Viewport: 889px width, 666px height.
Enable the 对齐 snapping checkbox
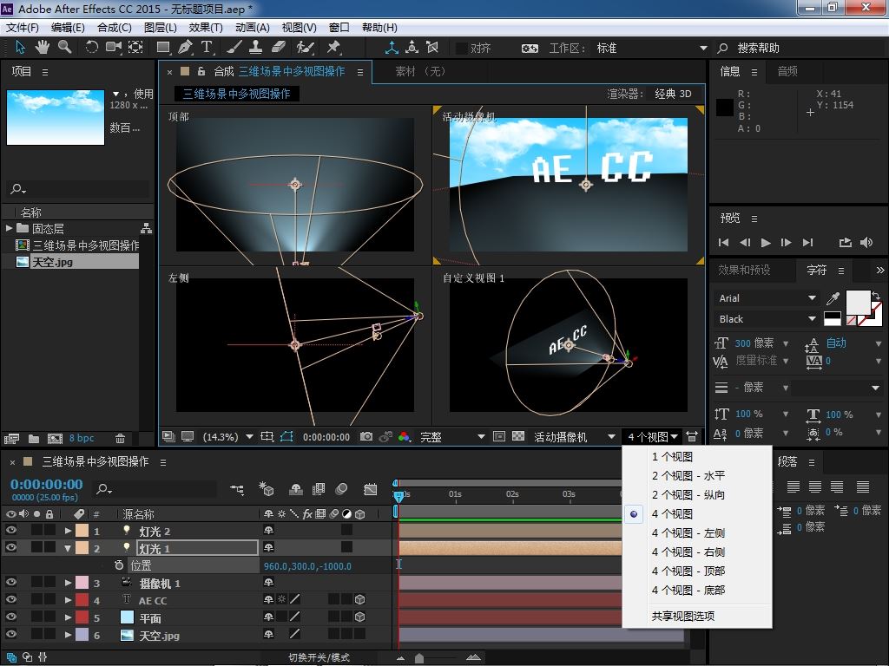click(x=462, y=49)
